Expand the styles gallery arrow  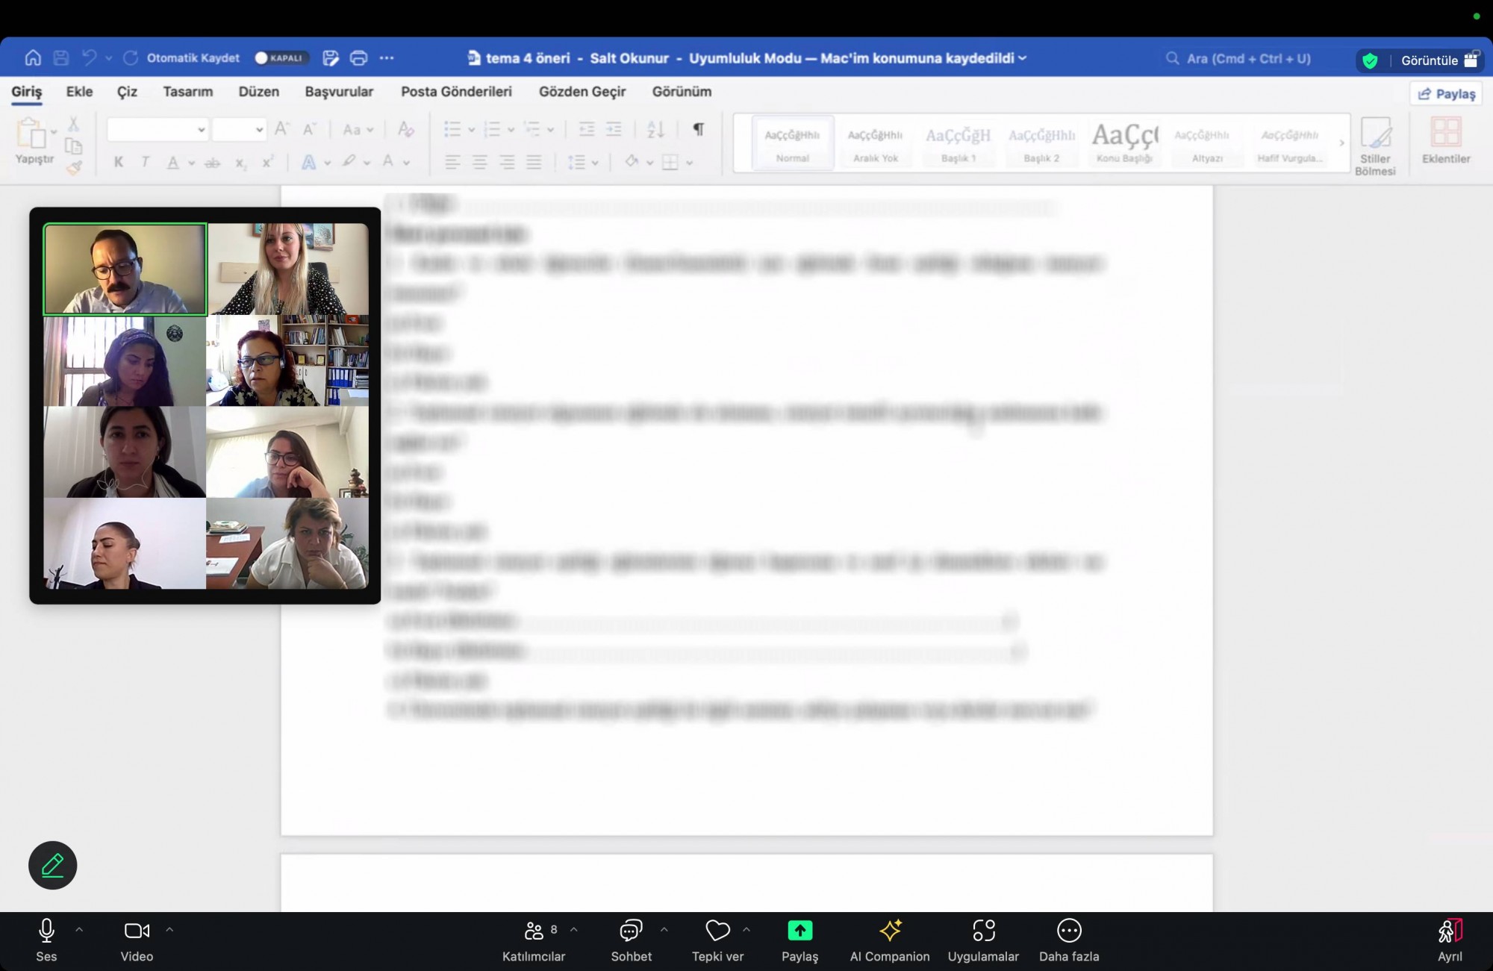[1341, 143]
